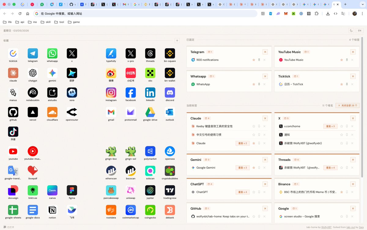Close the X domain group
367x230 pixels.
click(x=353, y=118)
